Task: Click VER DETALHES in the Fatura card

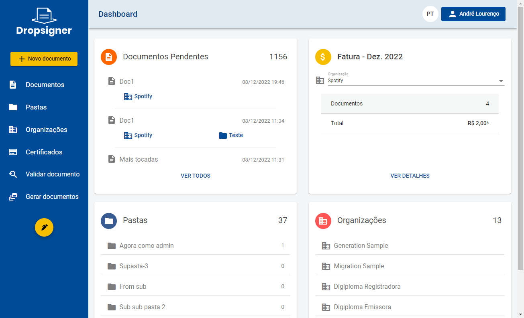Action: point(410,176)
